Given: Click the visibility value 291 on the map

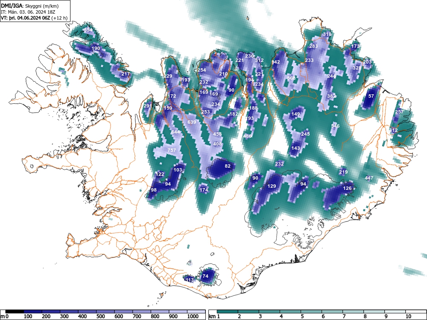Looking at the screenshot, I should pyautogui.click(x=148, y=106).
